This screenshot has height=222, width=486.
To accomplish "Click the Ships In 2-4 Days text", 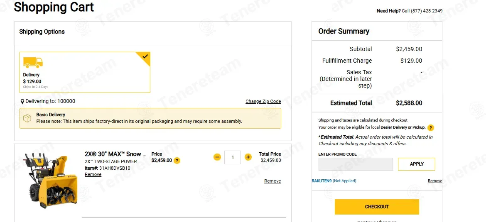I will (36, 87).
